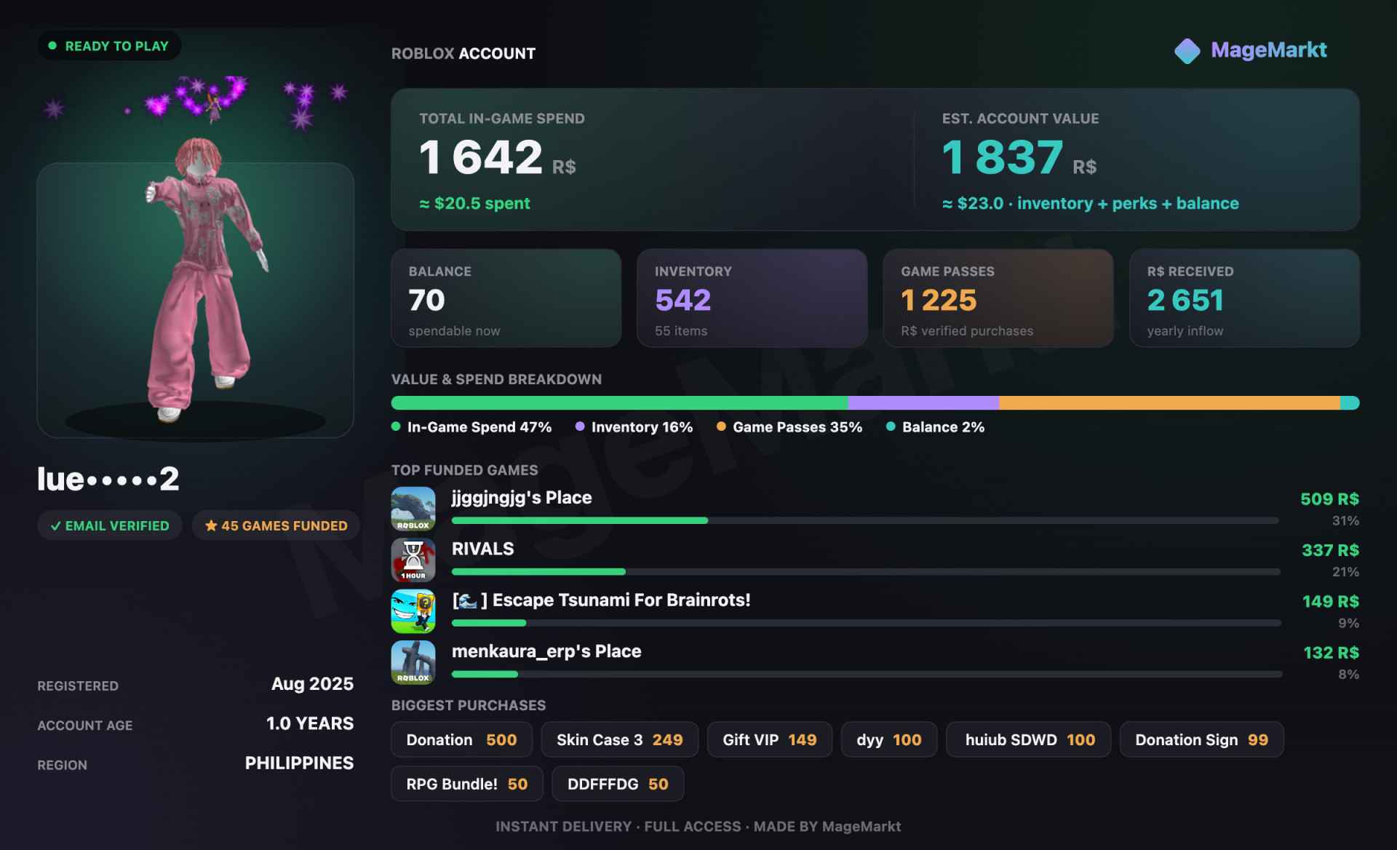Click the purple Inventory legend dot
The width and height of the screenshot is (1397, 850).
pos(580,427)
